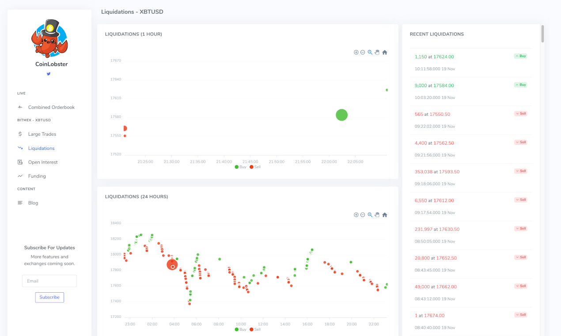Viewport: 561px width, 336px height.
Task: Toggle the Buy legend under the 1 Hour chart
Action: 240,167
